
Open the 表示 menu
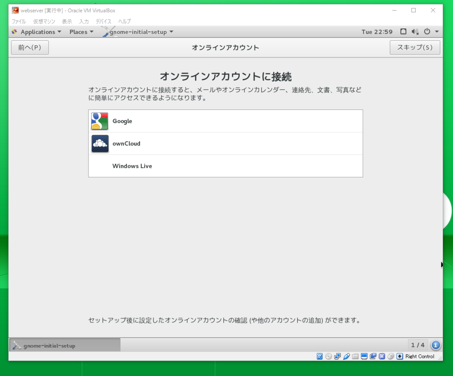67,21
